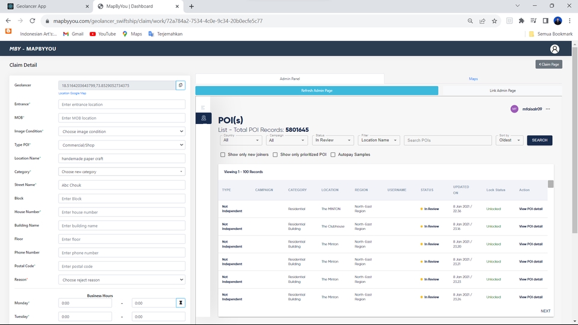This screenshot has width=578, height=325.
Task: Switch to the Maps tab
Action: (473, 79)
